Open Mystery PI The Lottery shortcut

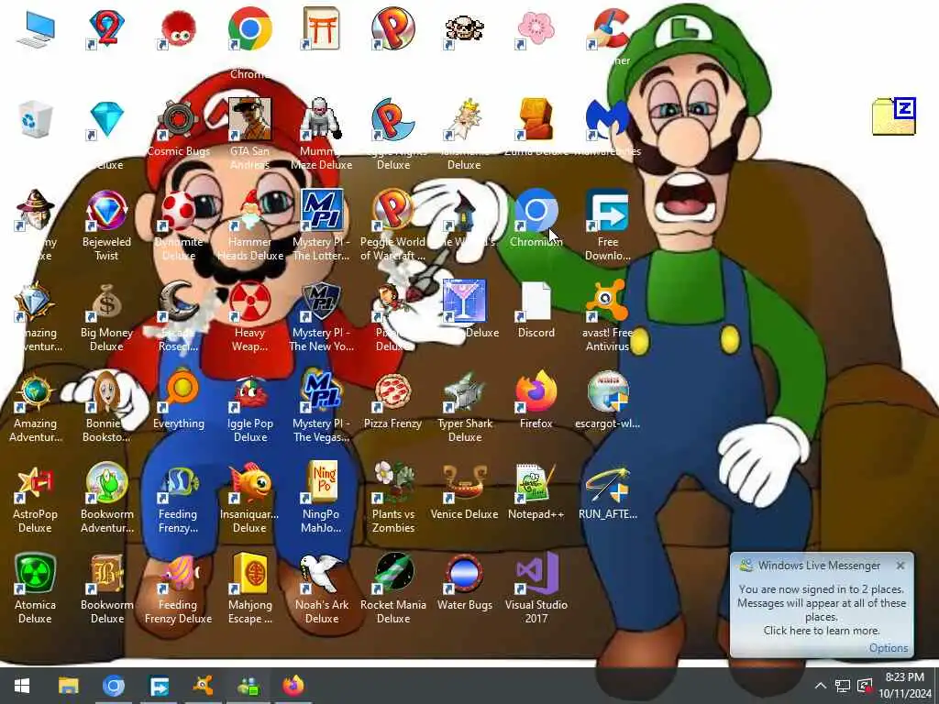pyautogui.click(x=321, y=210)
